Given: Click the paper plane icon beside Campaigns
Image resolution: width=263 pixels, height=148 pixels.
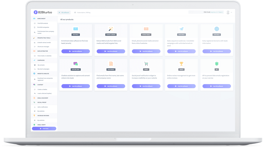Looking at the screenshot, I should (x=34, y=60).
